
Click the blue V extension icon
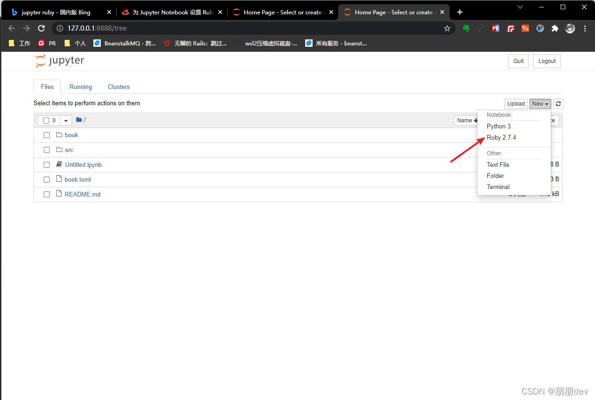[540, 28]
